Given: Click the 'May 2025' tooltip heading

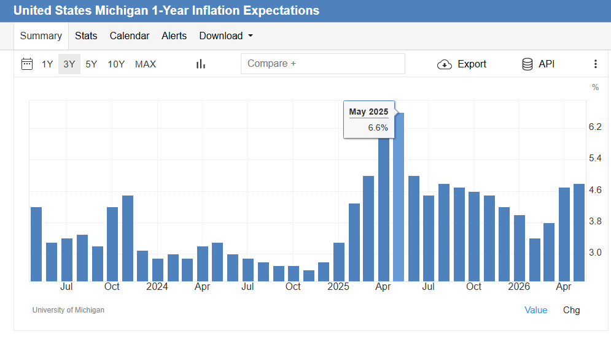Looking at the screenshot, I should coord(368,112).
